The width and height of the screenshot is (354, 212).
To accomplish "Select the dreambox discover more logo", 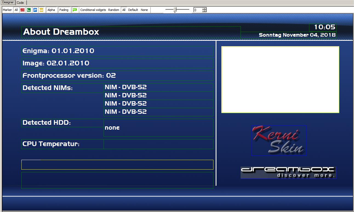I will click(289, 173).
